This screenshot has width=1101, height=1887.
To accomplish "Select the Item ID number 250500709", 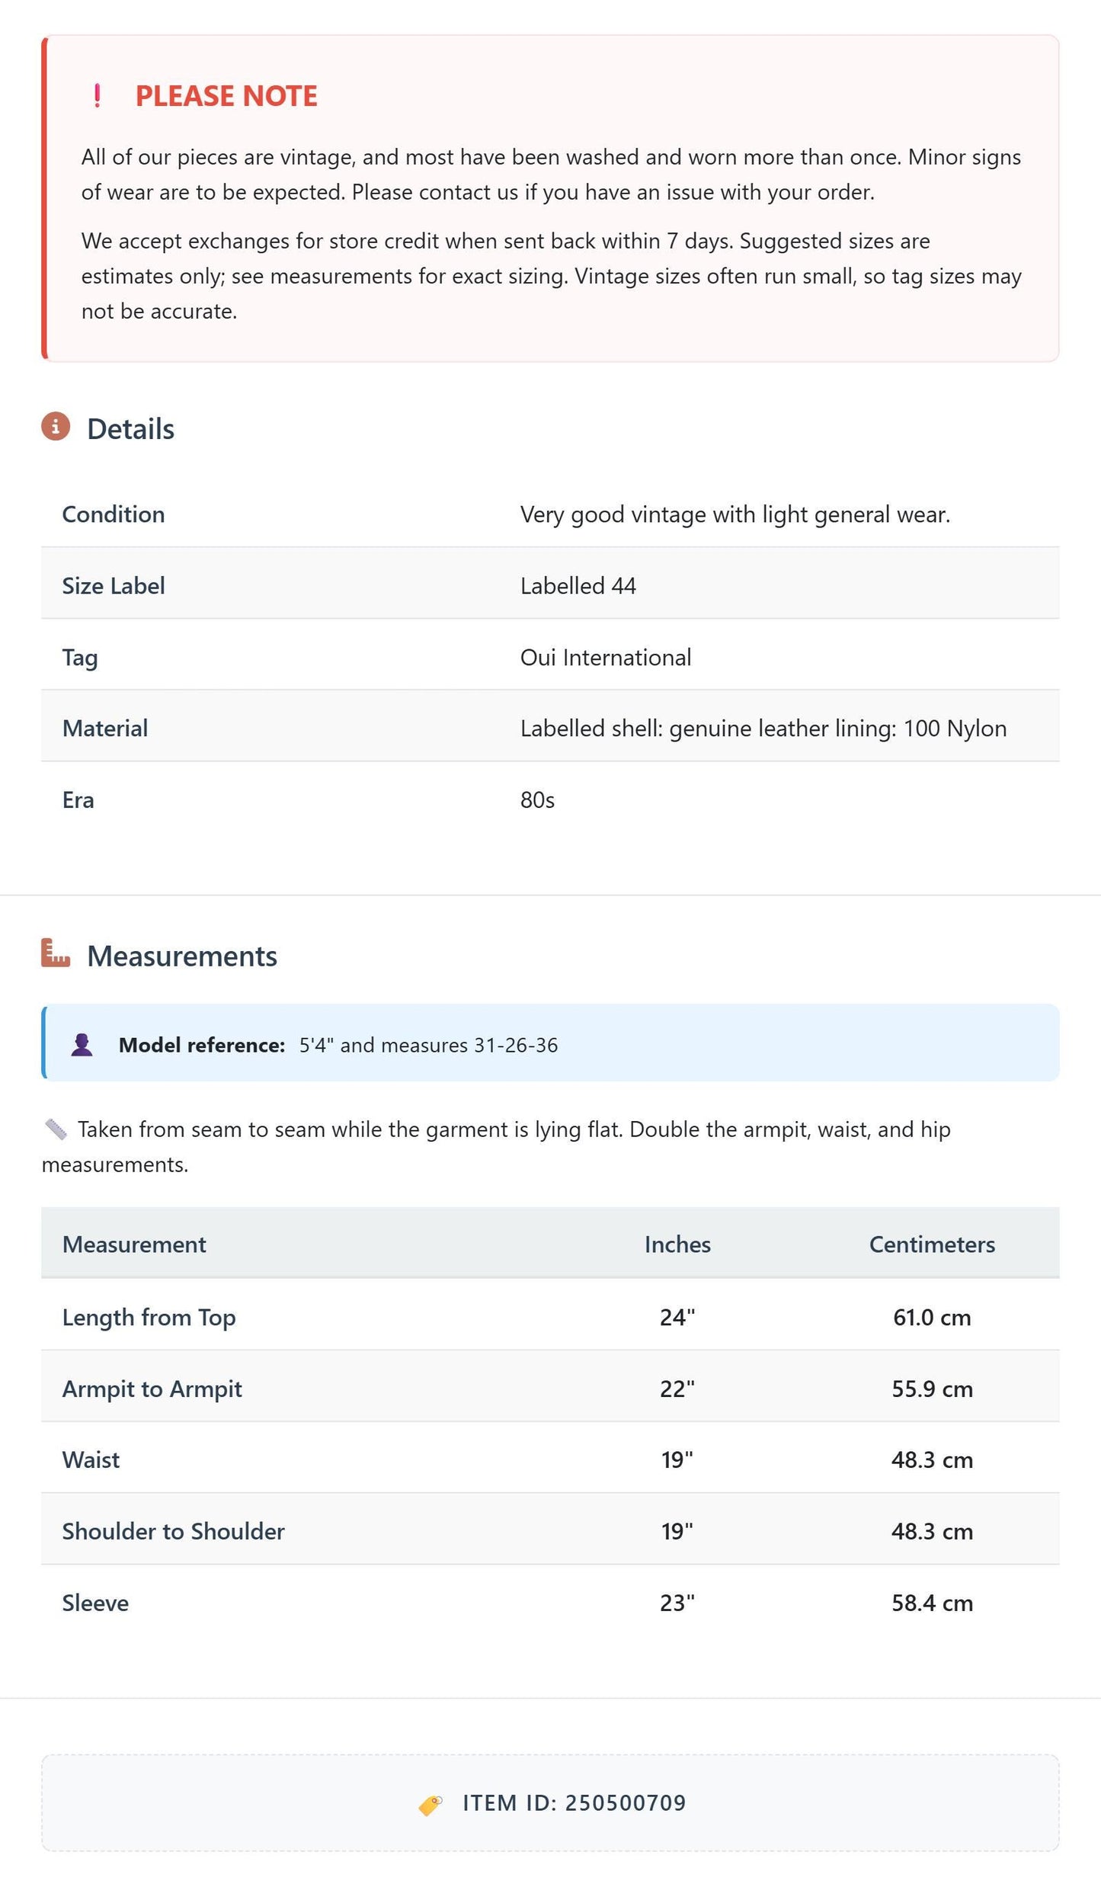I will pos(626,1803).
